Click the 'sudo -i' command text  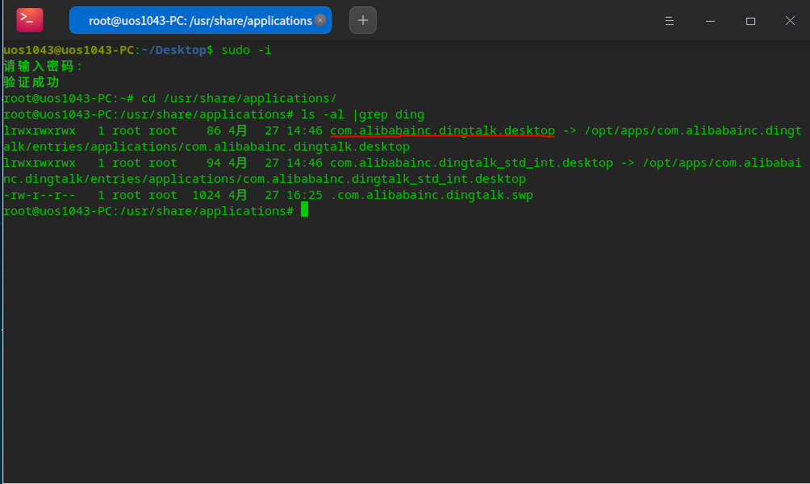[246, 50]
